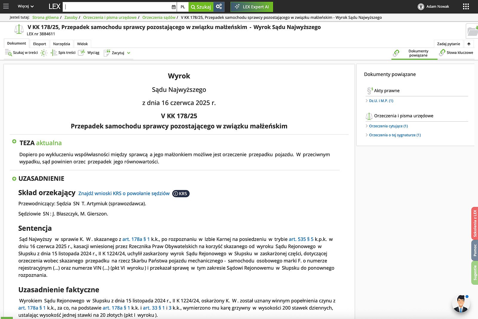Click into the LEX search input field
This screenshot has height=319, width=478.
tap(117, 7)
